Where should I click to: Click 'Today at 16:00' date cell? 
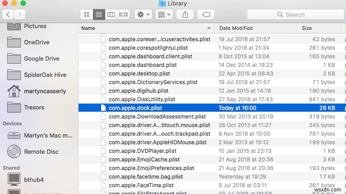237,108
